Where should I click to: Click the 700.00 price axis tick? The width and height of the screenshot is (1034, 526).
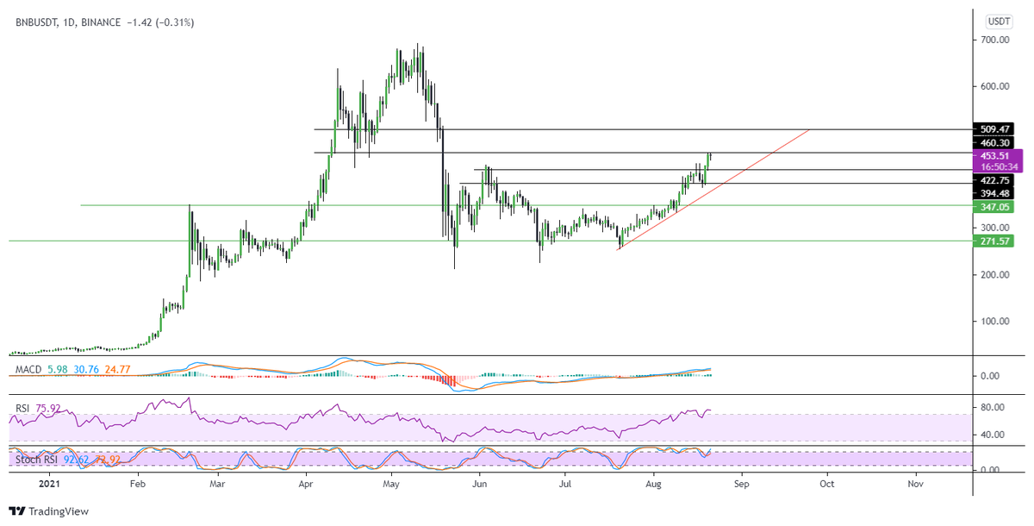994,40
